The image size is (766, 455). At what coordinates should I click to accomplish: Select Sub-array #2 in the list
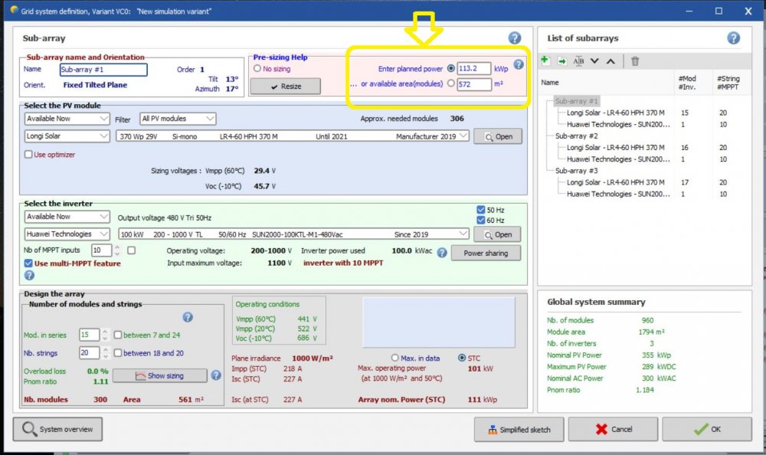coord(577,136)
